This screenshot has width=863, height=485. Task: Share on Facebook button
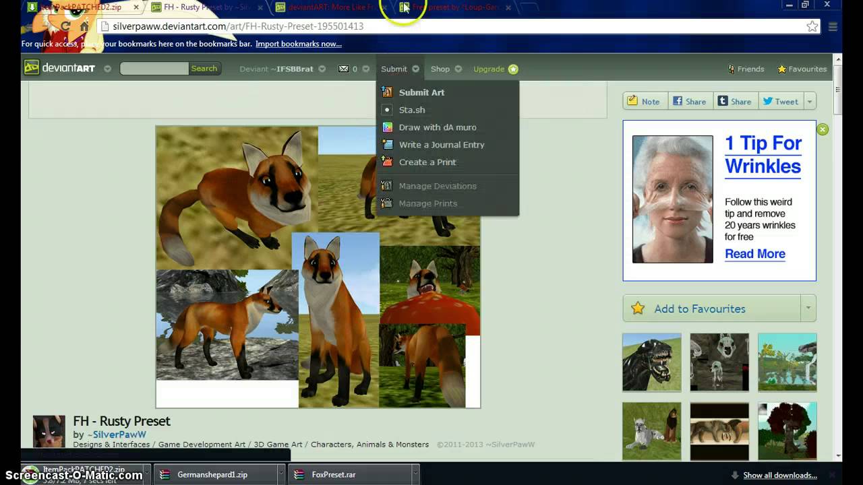(x=689, y=101)
